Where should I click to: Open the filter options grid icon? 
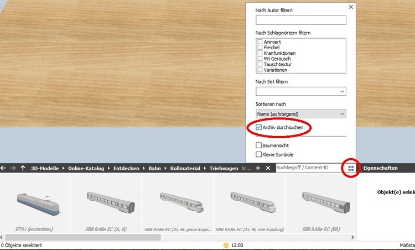click(x=351, y=168)
